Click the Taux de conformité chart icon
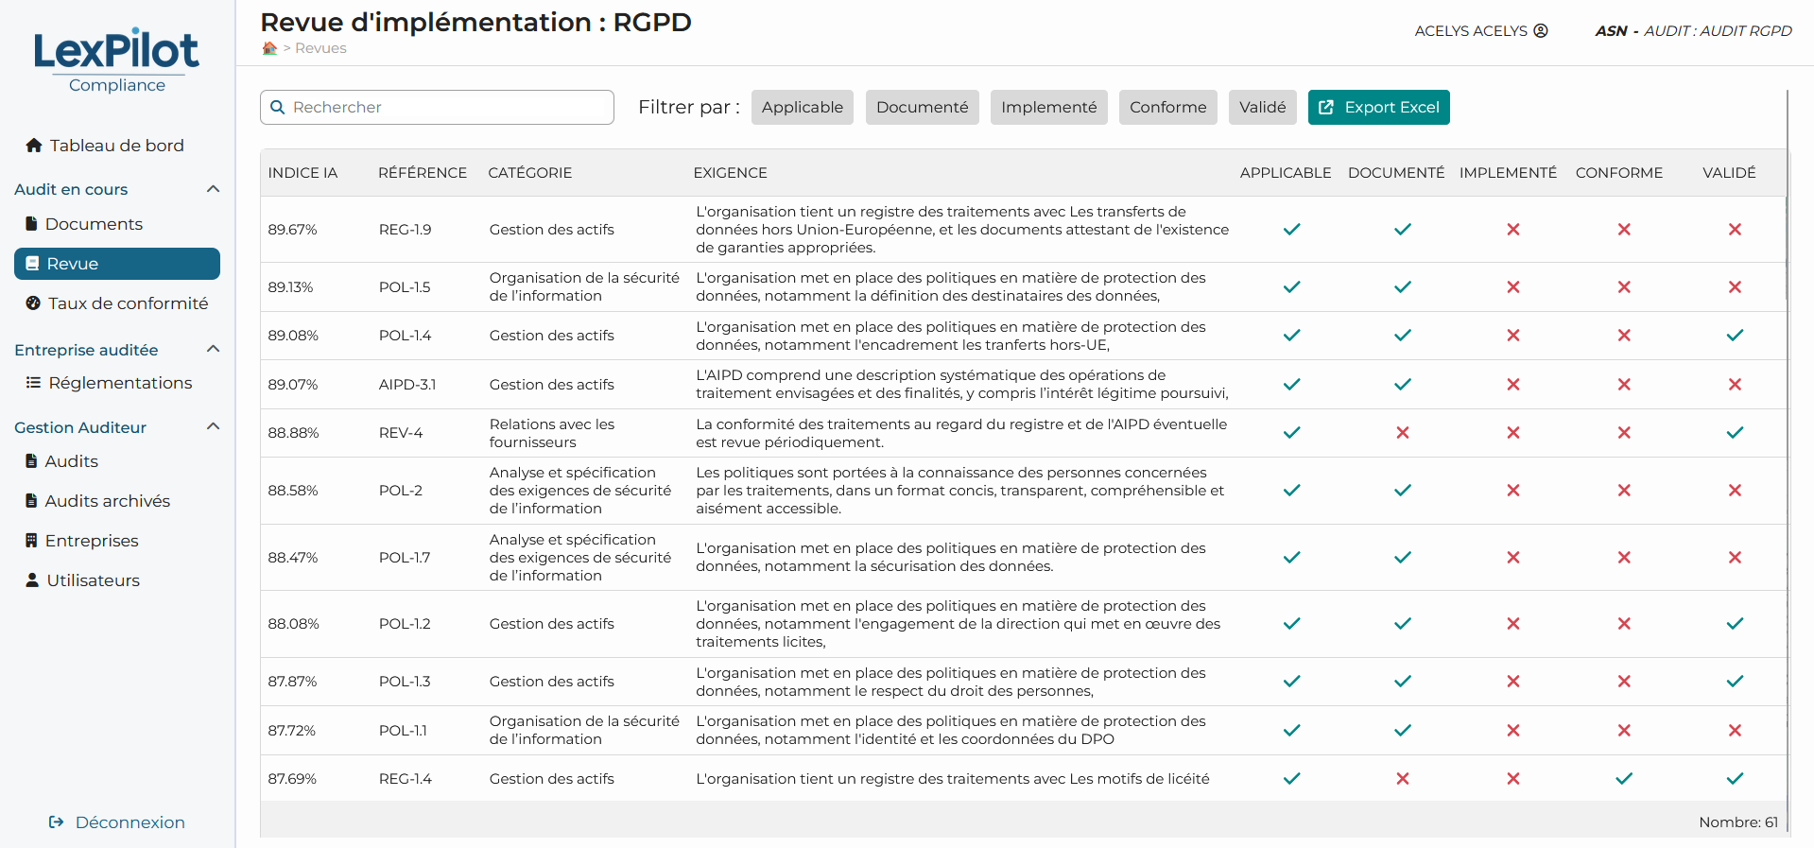This screenshot has height=848, width=1814. pos(33,303)
